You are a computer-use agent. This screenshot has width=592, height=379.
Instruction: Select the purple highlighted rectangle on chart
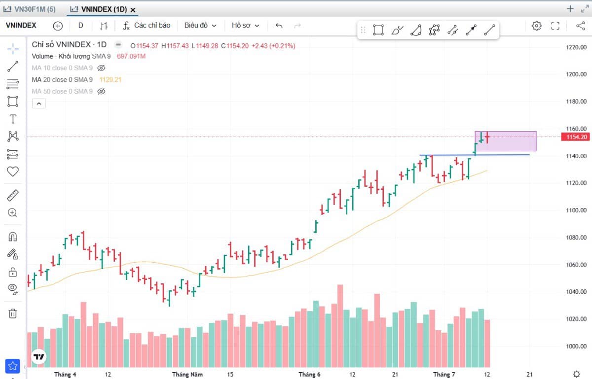point(505,141)
